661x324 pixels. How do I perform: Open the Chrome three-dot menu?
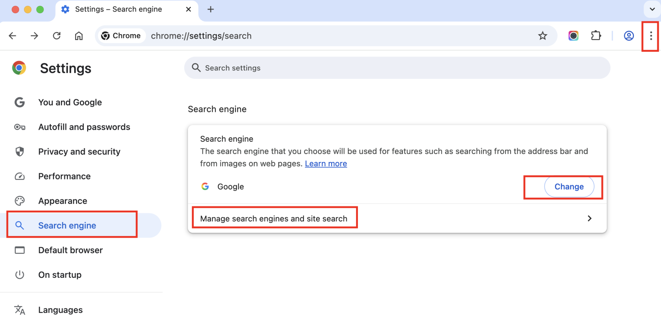[650, 36]
